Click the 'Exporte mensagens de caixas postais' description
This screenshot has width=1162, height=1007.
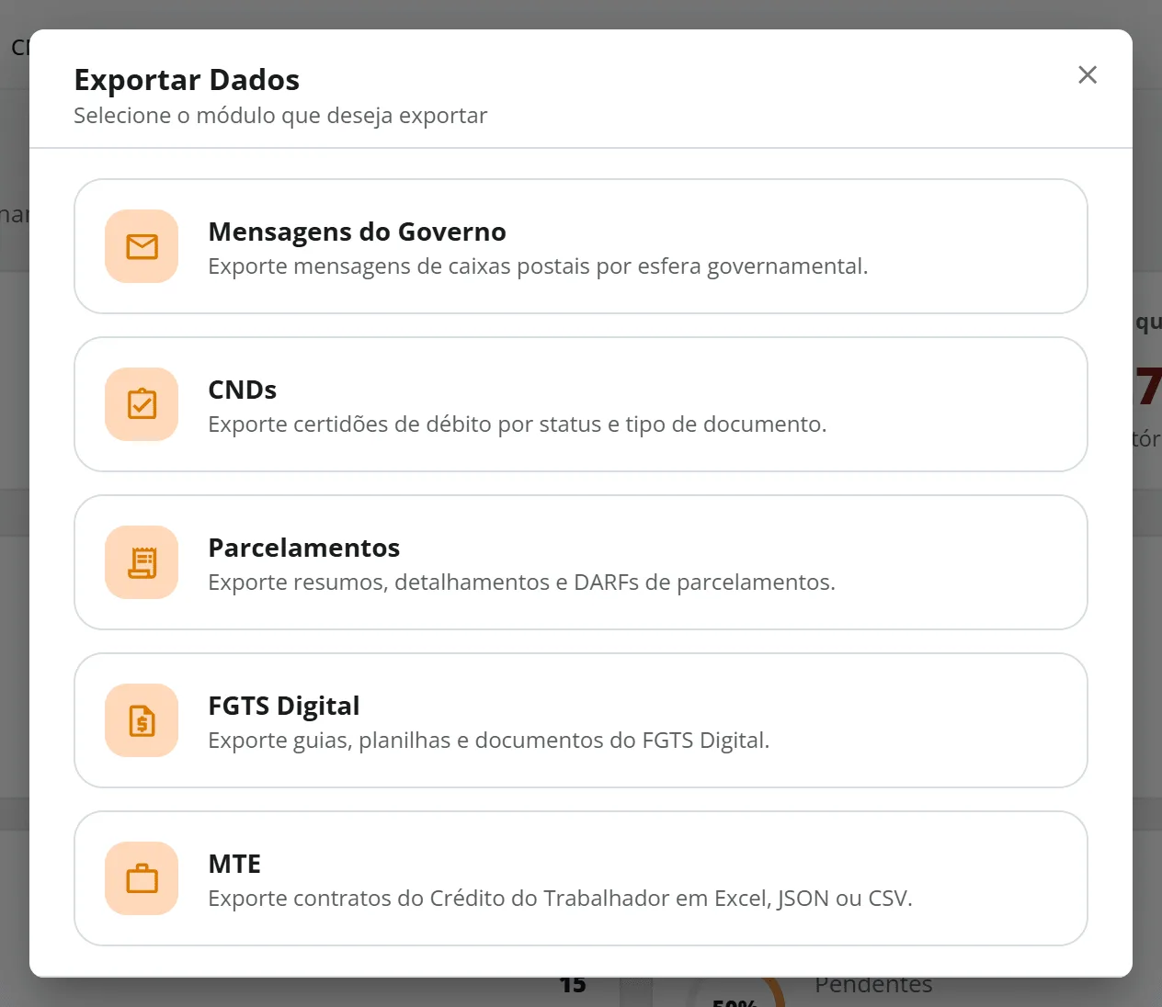tap(538, 266)
